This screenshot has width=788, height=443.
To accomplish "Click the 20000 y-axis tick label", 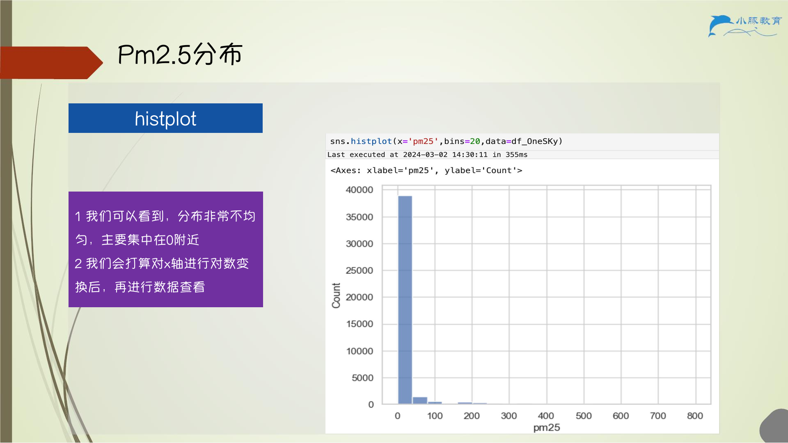I will click(x=359, y=297).
